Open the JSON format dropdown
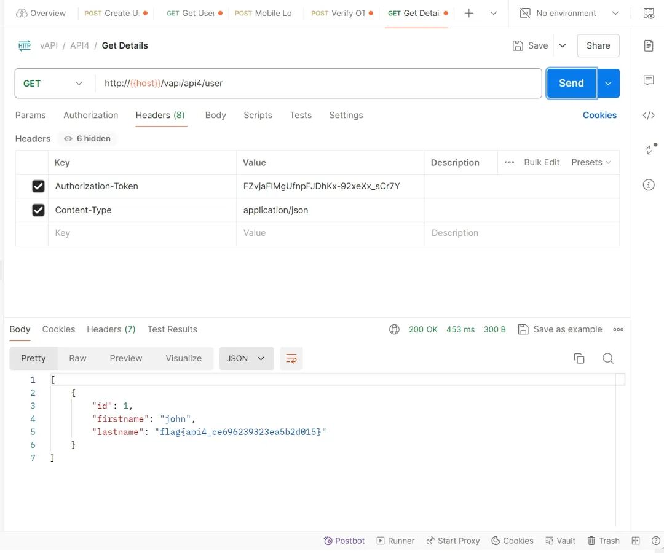The height and width of the screenshot is (553, 664). (245, 358)
